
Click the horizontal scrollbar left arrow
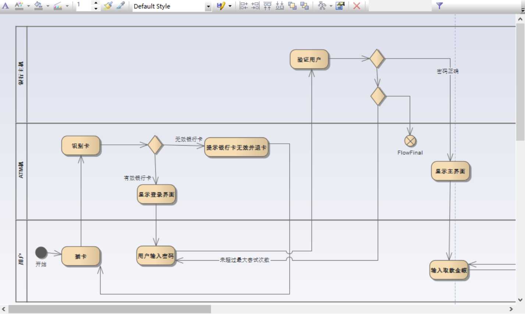4,309
